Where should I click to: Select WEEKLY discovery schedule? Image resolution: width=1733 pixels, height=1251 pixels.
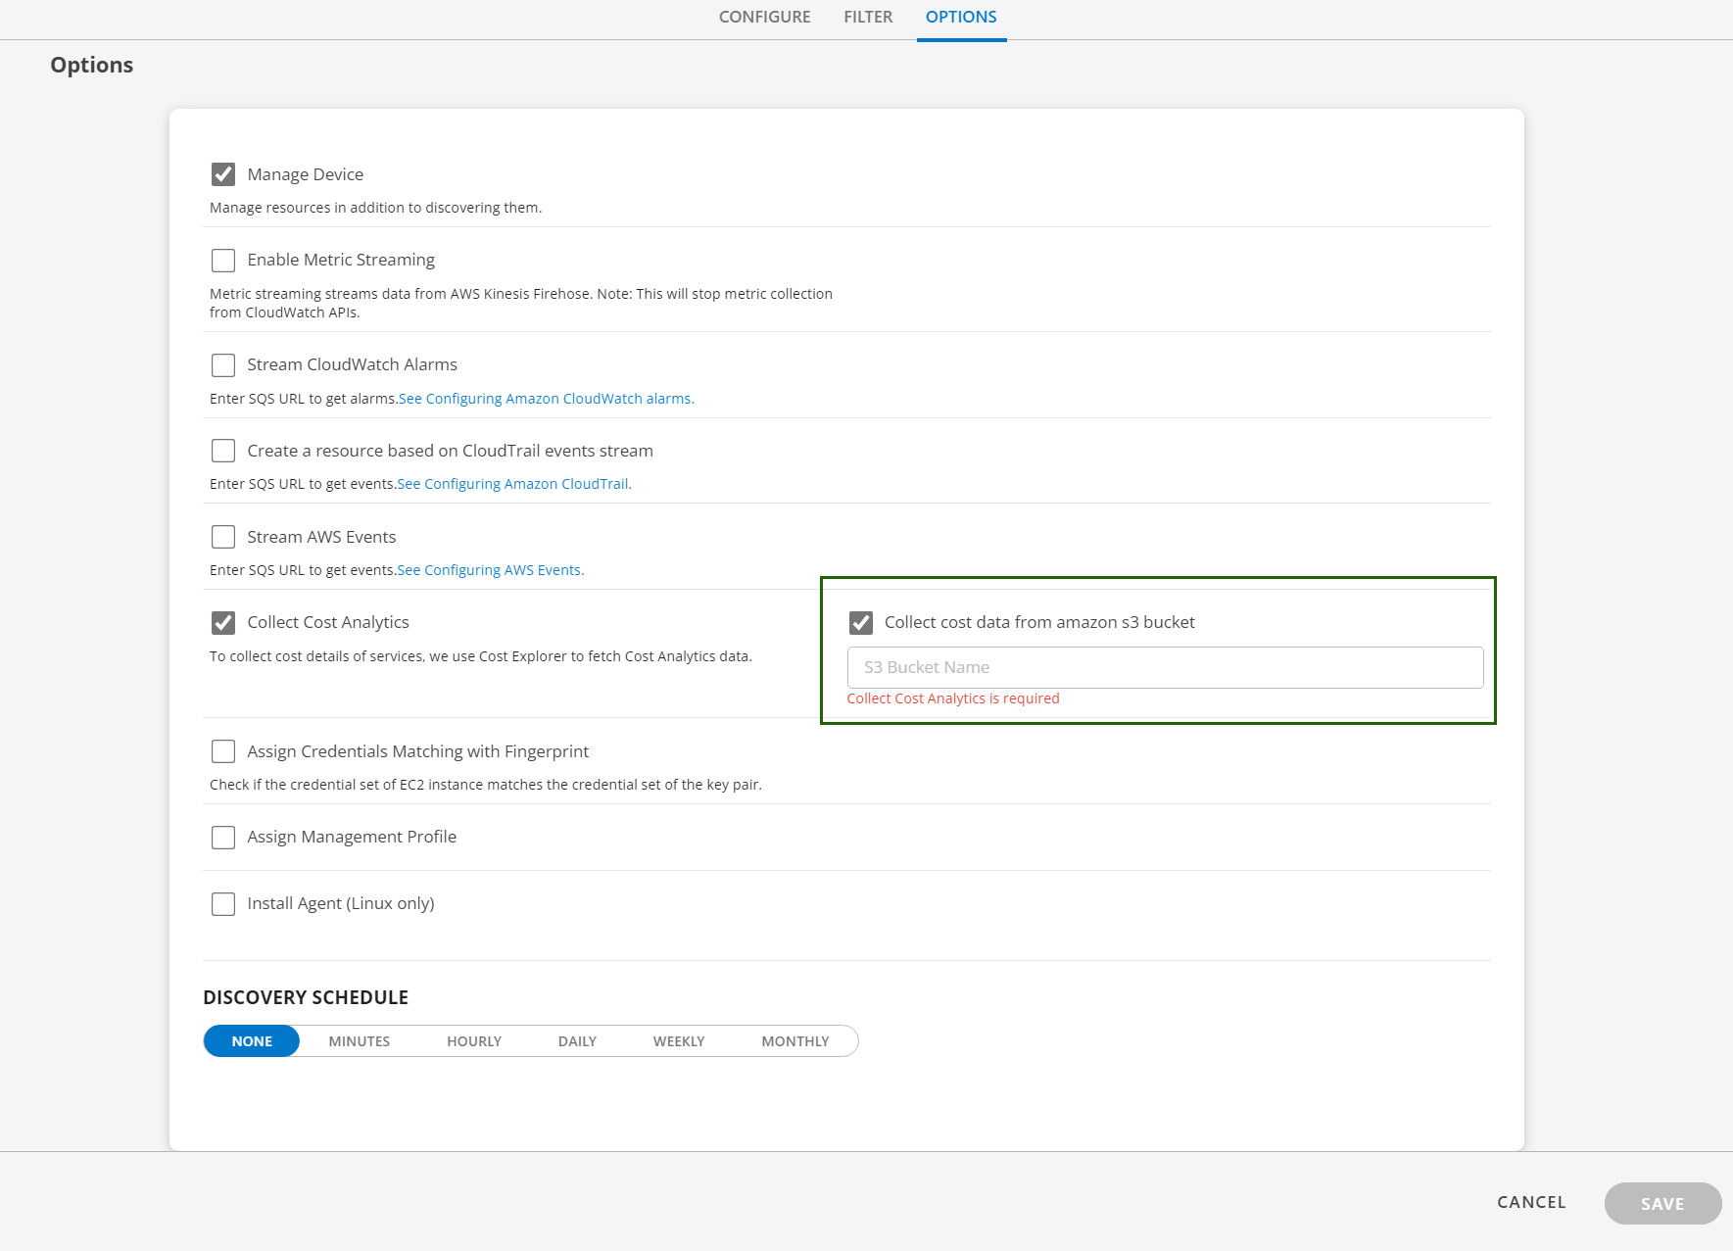point(679,1041)
